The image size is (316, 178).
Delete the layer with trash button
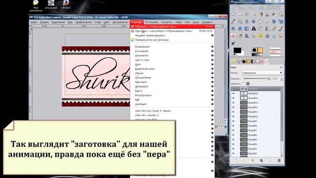[x=279, y=161]
